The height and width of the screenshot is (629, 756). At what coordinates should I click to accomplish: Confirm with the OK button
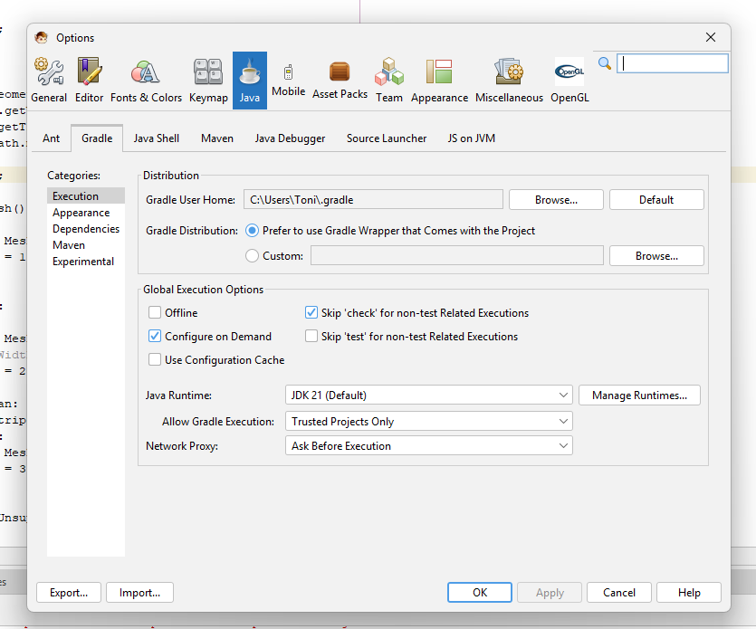click(x=480, y=593)
